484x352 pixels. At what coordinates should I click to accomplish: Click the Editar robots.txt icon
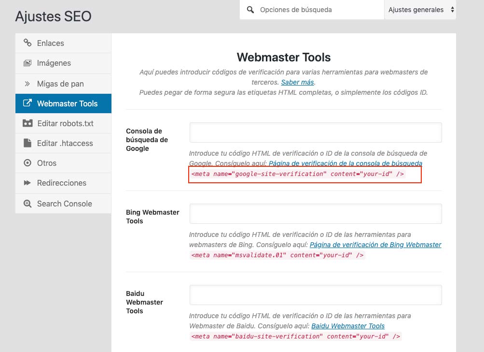tap(28, 123)
